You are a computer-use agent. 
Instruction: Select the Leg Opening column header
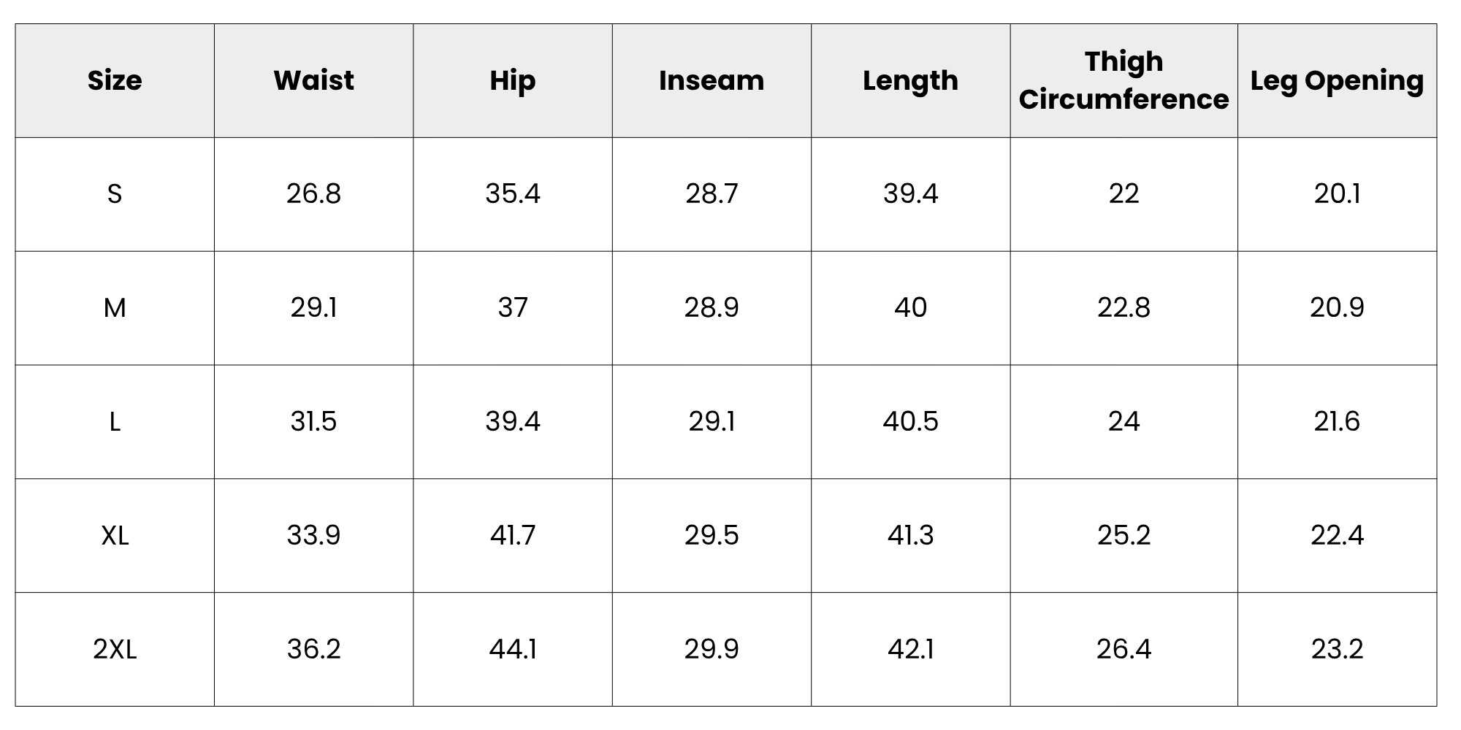point(1337,80)
